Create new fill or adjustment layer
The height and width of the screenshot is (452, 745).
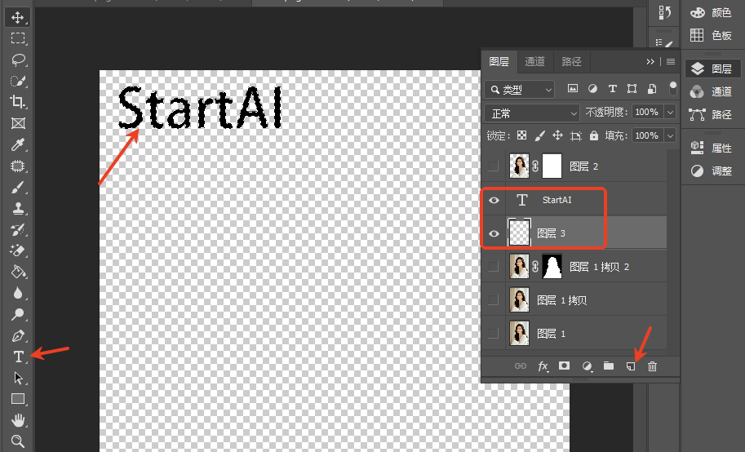click(x=587, y=366)
